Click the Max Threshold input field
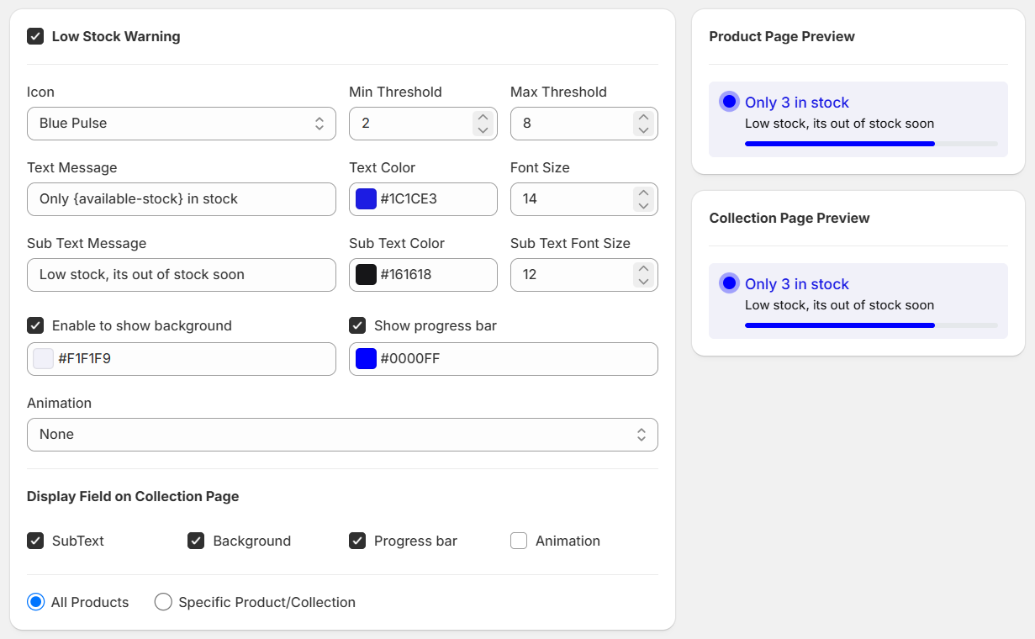Screen dimensions: 1035x639 (584, 124)
